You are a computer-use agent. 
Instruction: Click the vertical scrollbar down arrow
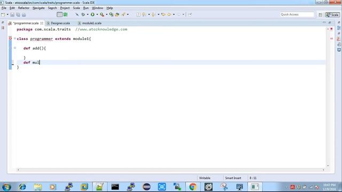click(328, 166)
